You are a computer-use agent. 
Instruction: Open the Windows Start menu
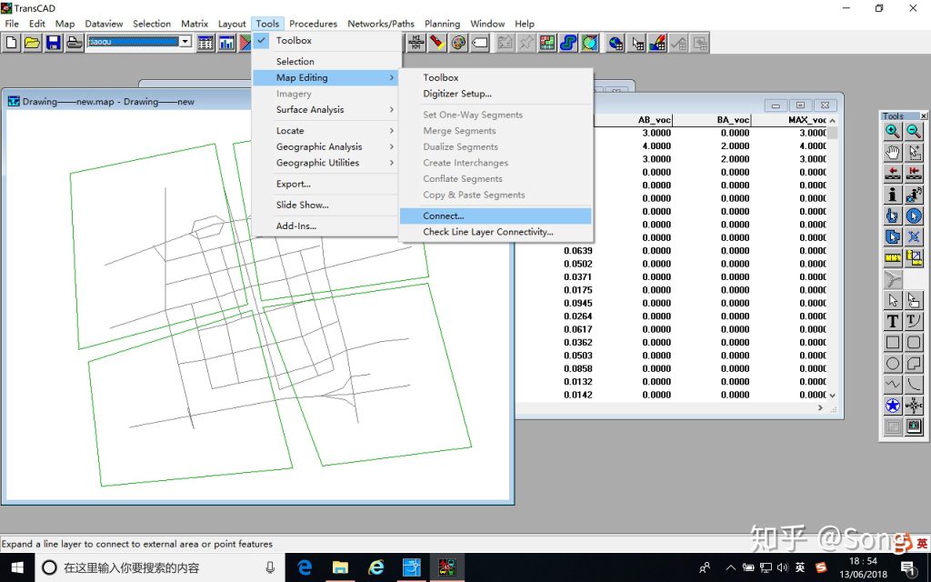(17, 567)
